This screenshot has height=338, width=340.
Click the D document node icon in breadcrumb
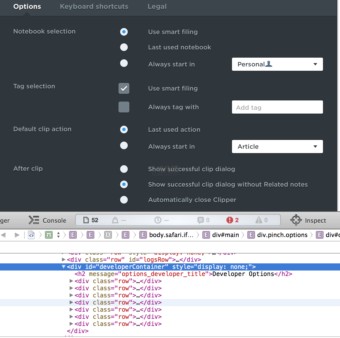tap(108, 235)
